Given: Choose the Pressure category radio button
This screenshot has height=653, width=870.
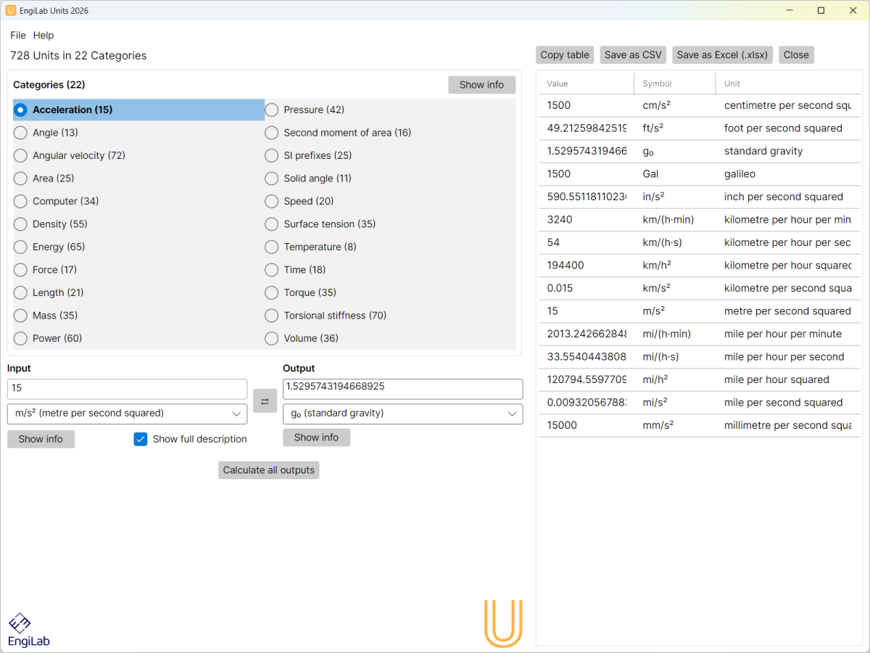Looking at the screenshot, I should (272, 110).
